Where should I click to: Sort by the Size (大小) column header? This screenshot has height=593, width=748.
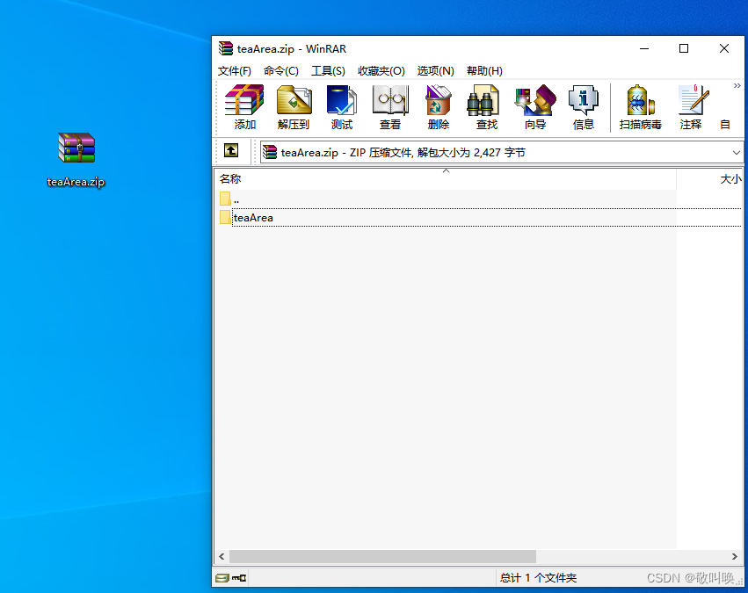(709, 178)
